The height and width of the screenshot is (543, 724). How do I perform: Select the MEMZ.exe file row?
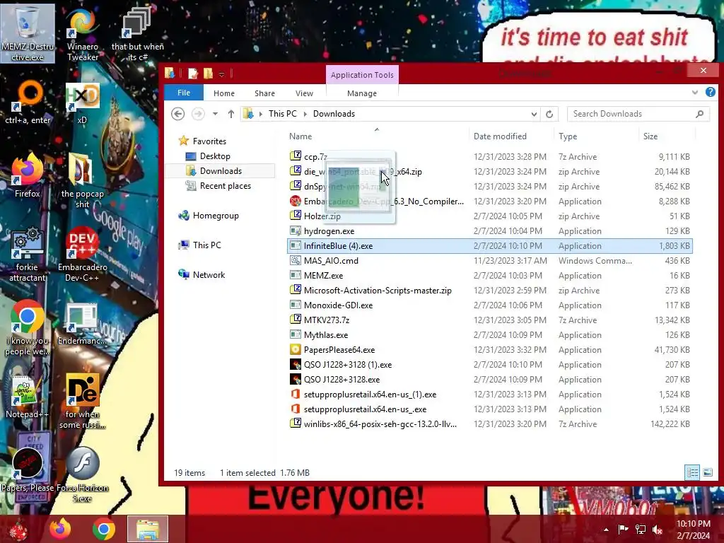(489, 276)
